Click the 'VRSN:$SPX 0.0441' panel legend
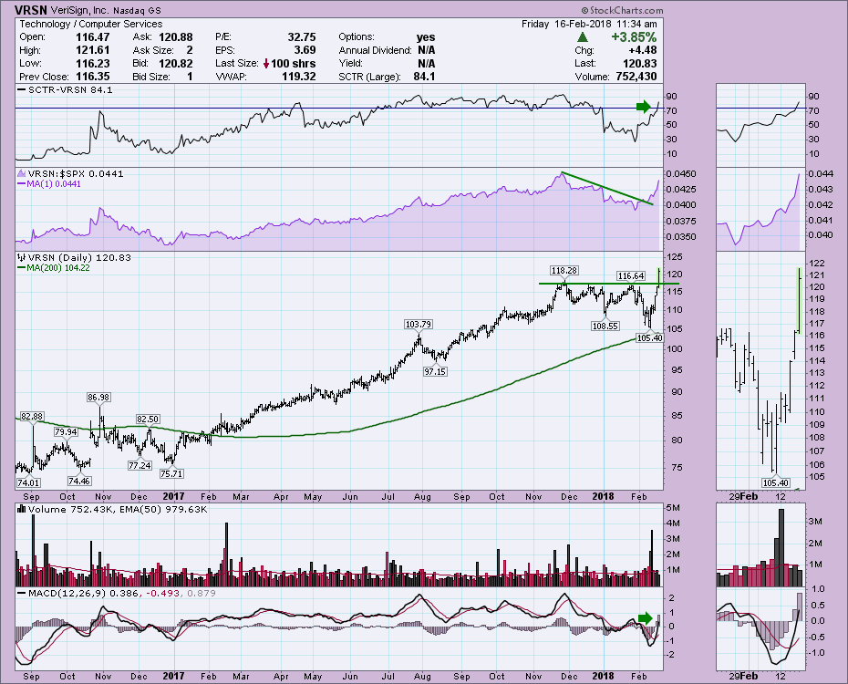The height and width of the screenshot is (684, 848). 76,173
